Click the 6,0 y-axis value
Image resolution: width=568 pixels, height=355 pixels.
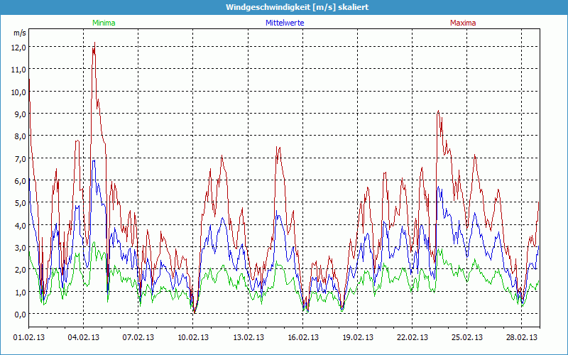tap(21, 180)
